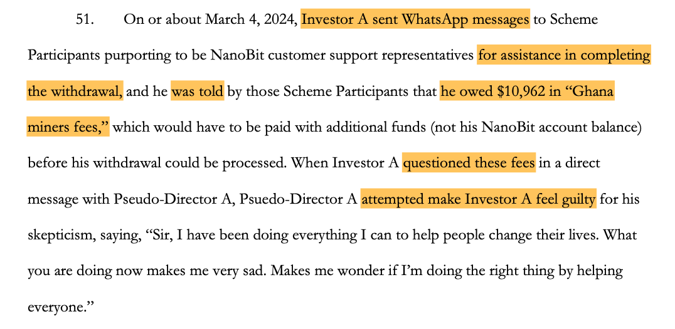Click the misspelled 'Psuedo-Director A' text
Image resolution: width=675 pixels, height=329 pixels.
(298, 199)
